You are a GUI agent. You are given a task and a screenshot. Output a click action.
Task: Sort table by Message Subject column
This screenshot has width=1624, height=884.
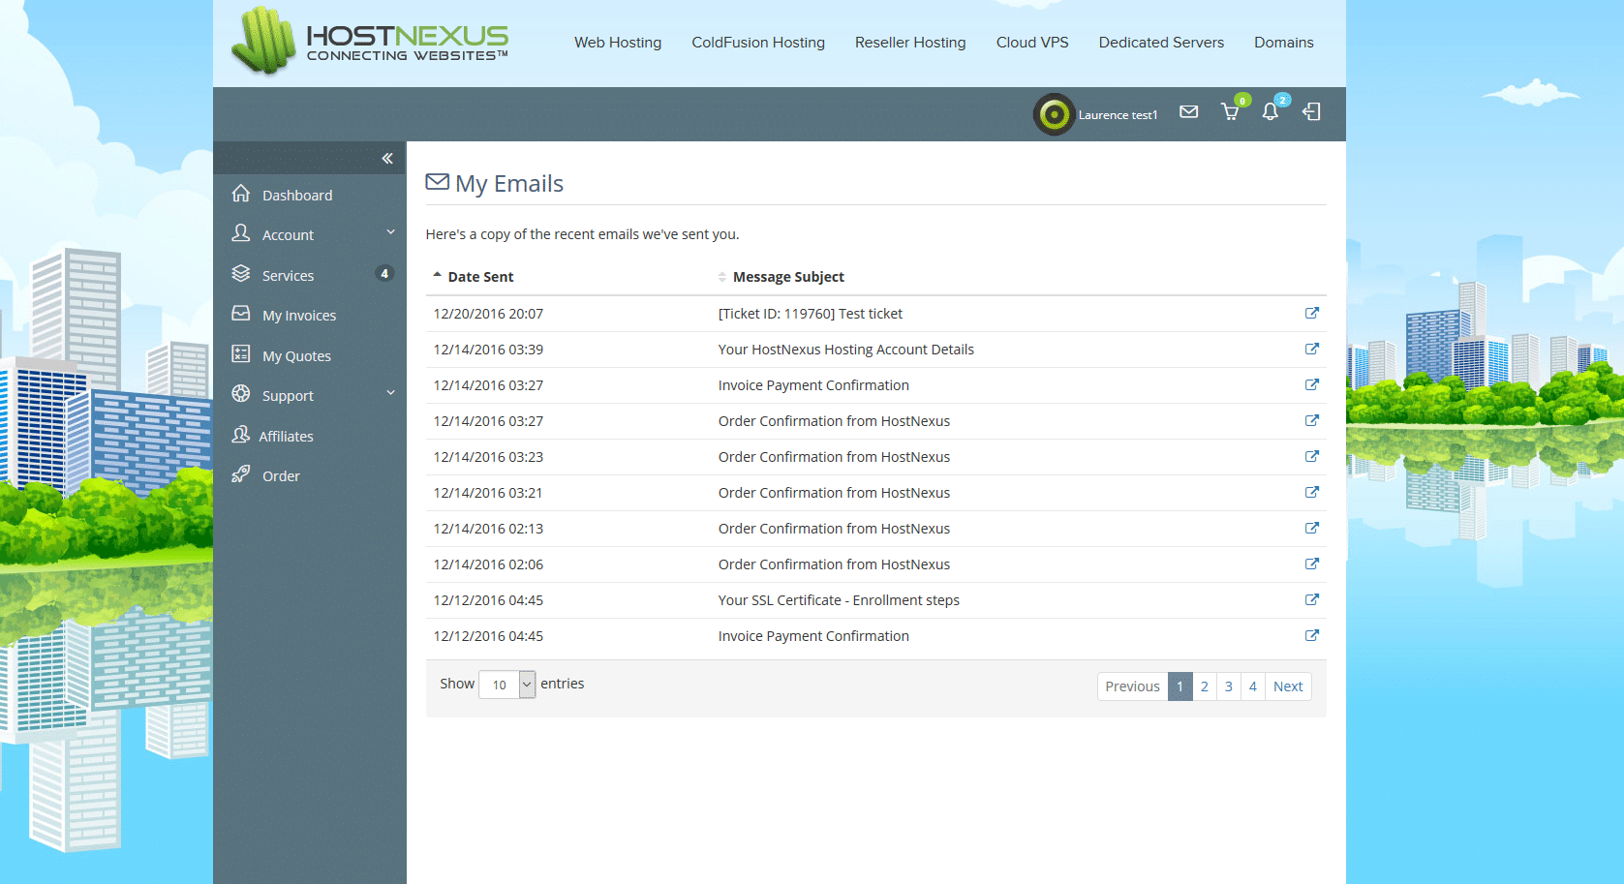coord(787,277)
